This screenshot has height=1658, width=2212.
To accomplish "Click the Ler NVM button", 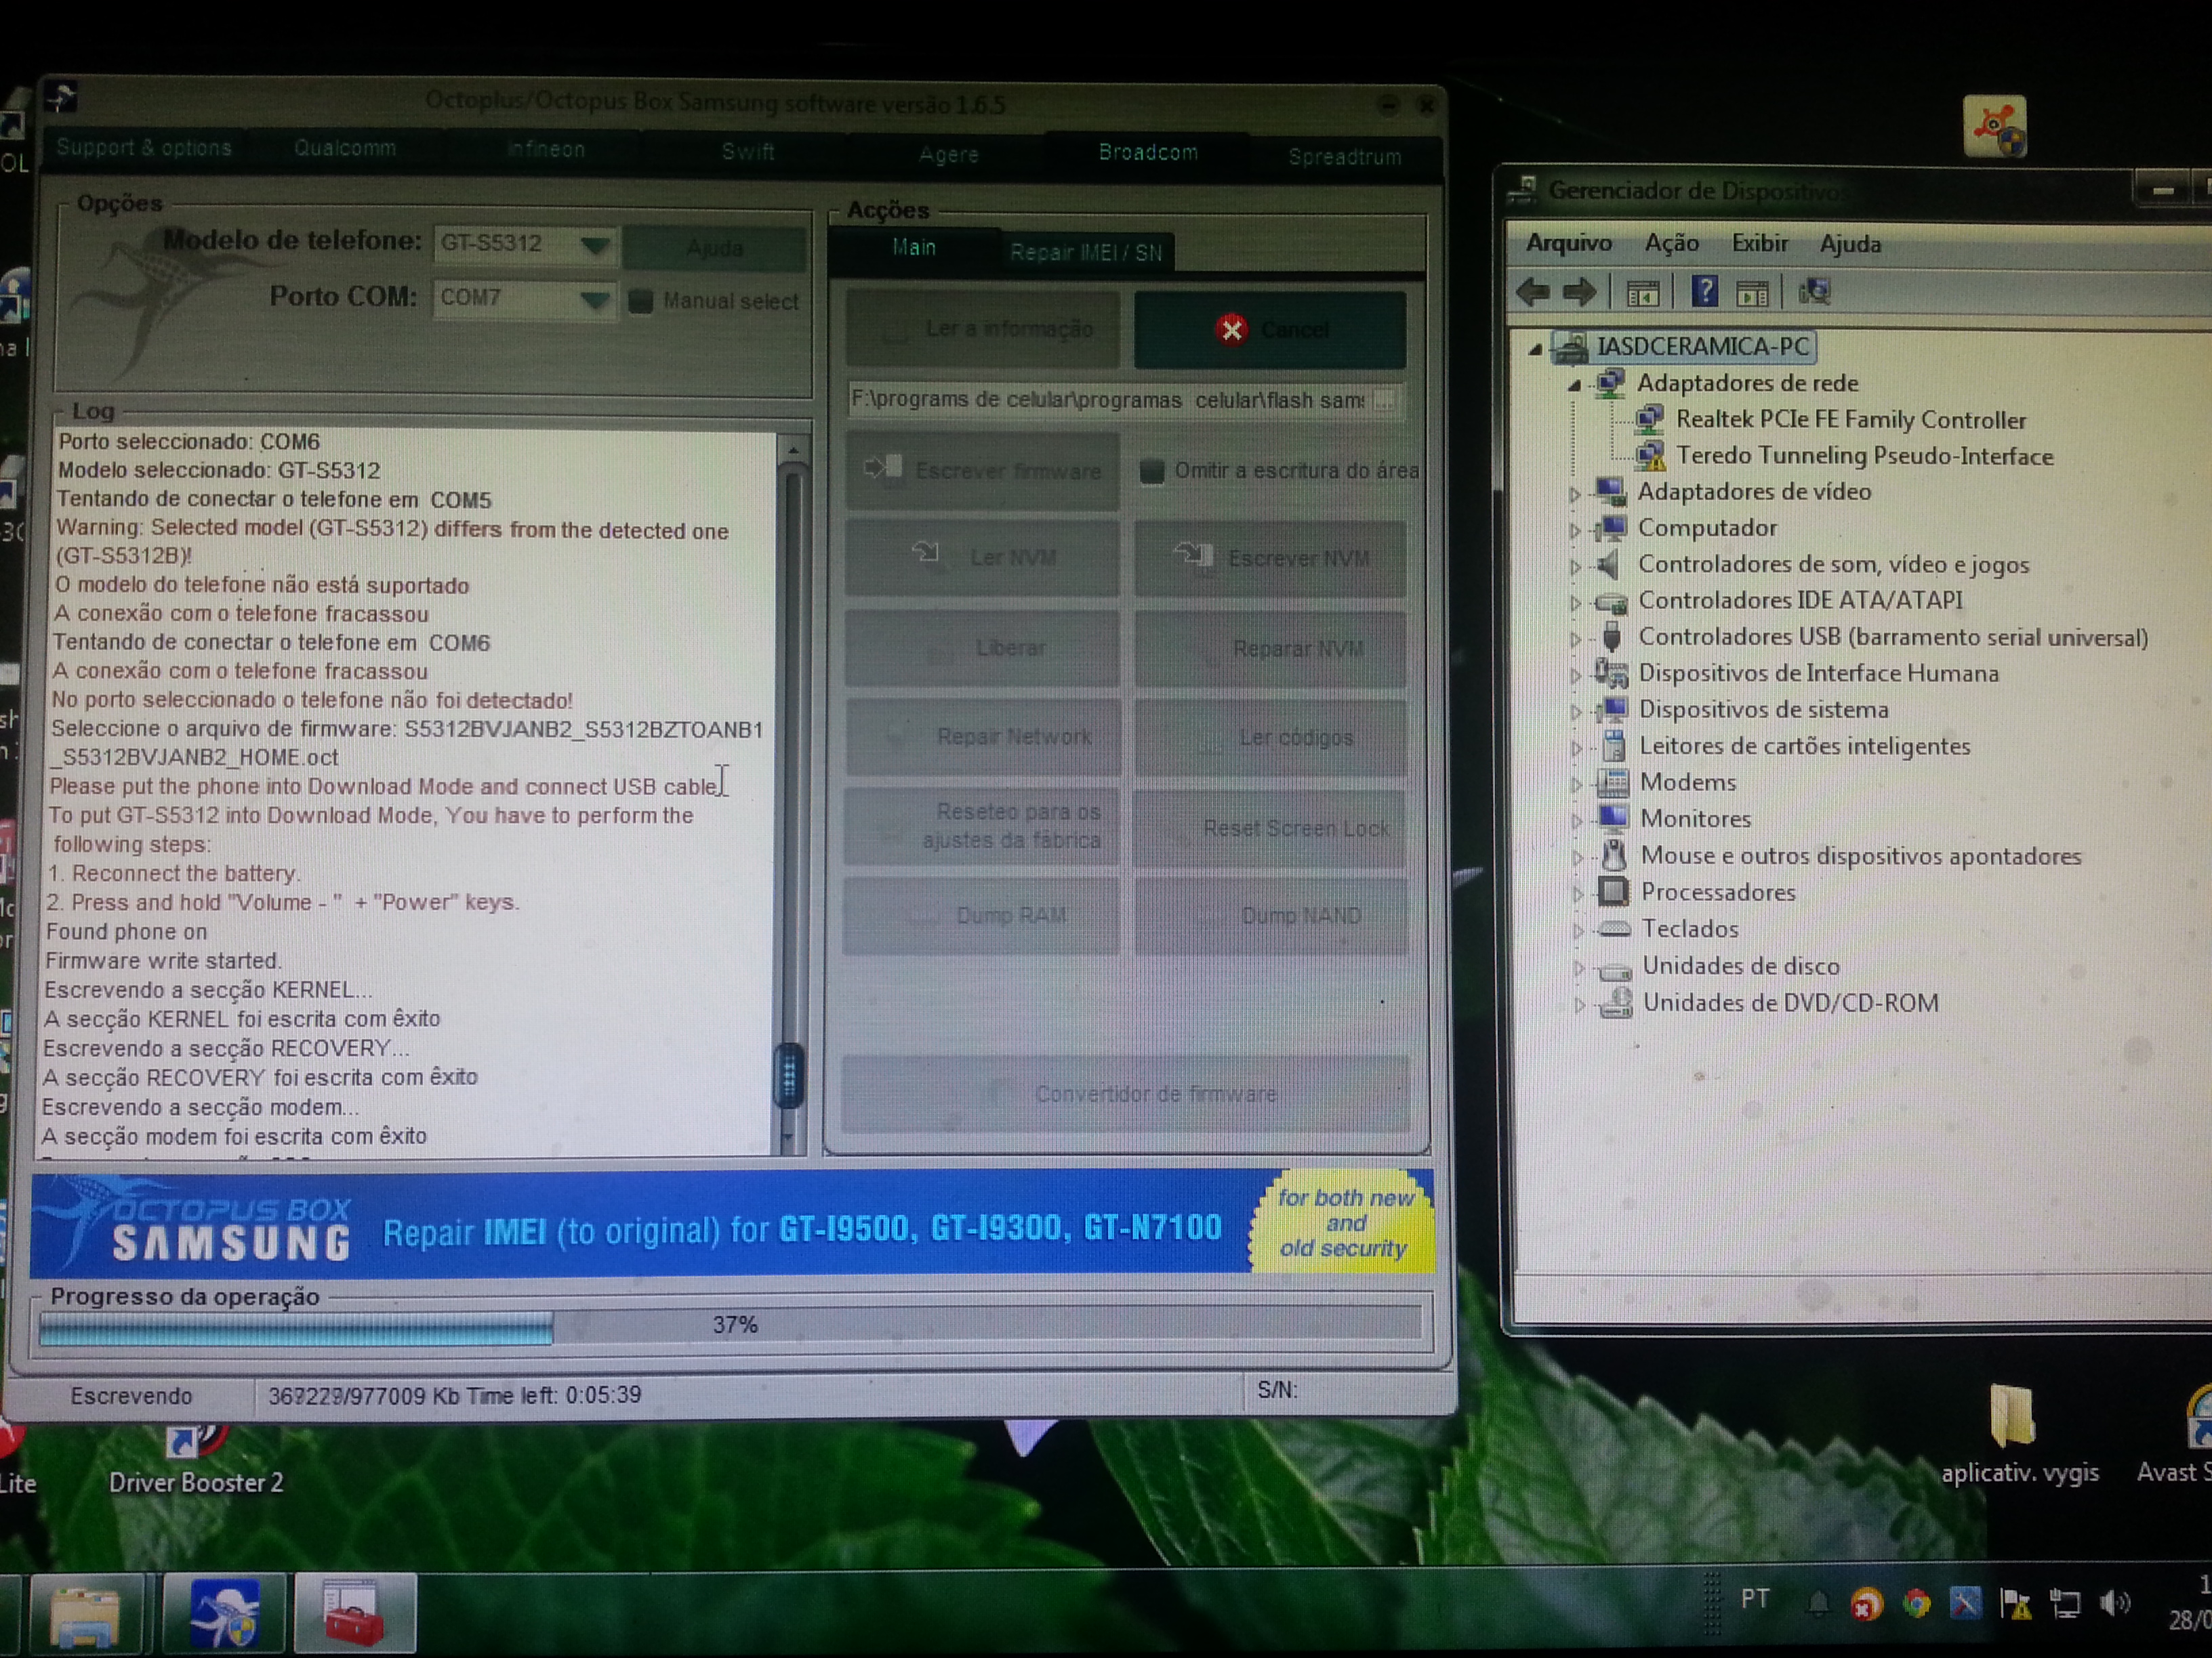I will coord(982,557).
